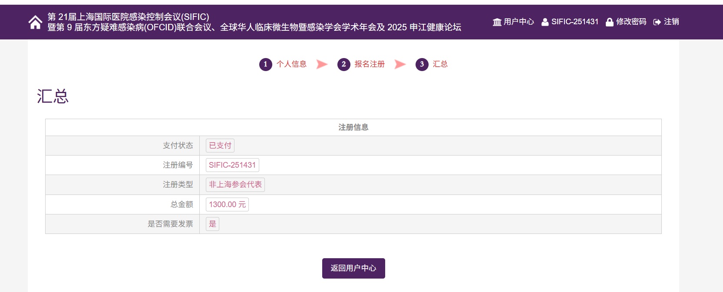The image size is (723, 292).
Task: Click the SIFIC-251431 registration number badge
Action: (x=232, y=165)
